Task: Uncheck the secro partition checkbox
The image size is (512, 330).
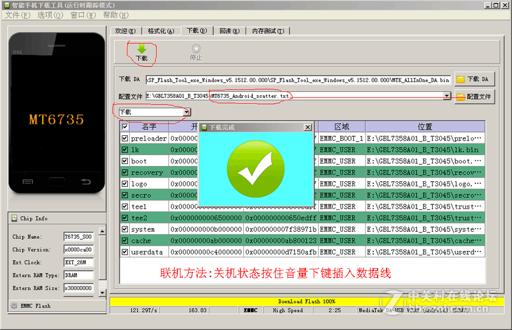Action: (x=125, y=195)
